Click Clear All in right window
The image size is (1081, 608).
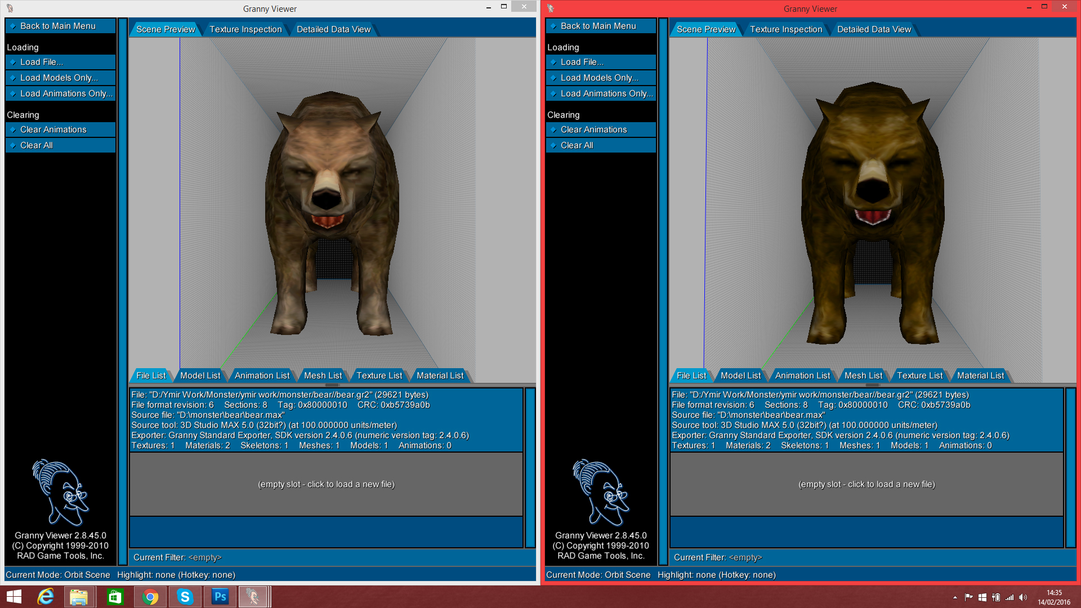[x=601, y=145]
